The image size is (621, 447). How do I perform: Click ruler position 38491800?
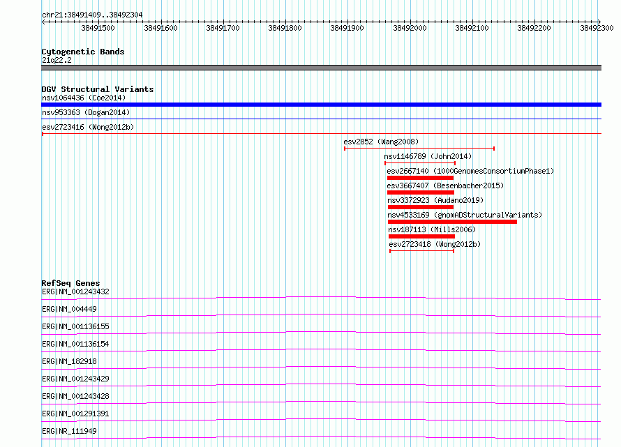(285, 28)
